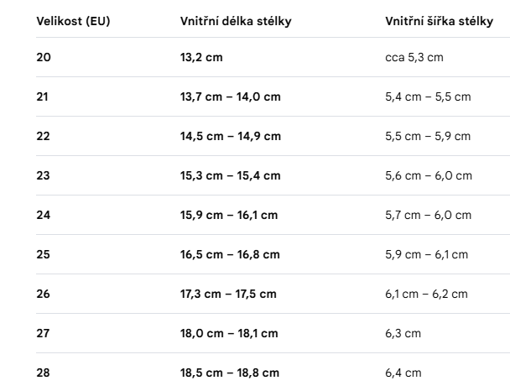Viewport: 510px width, 391px height.
Task: Click the '13,7 cm – 14,0 cm' length cell
Action: click(x=231, y=96)
